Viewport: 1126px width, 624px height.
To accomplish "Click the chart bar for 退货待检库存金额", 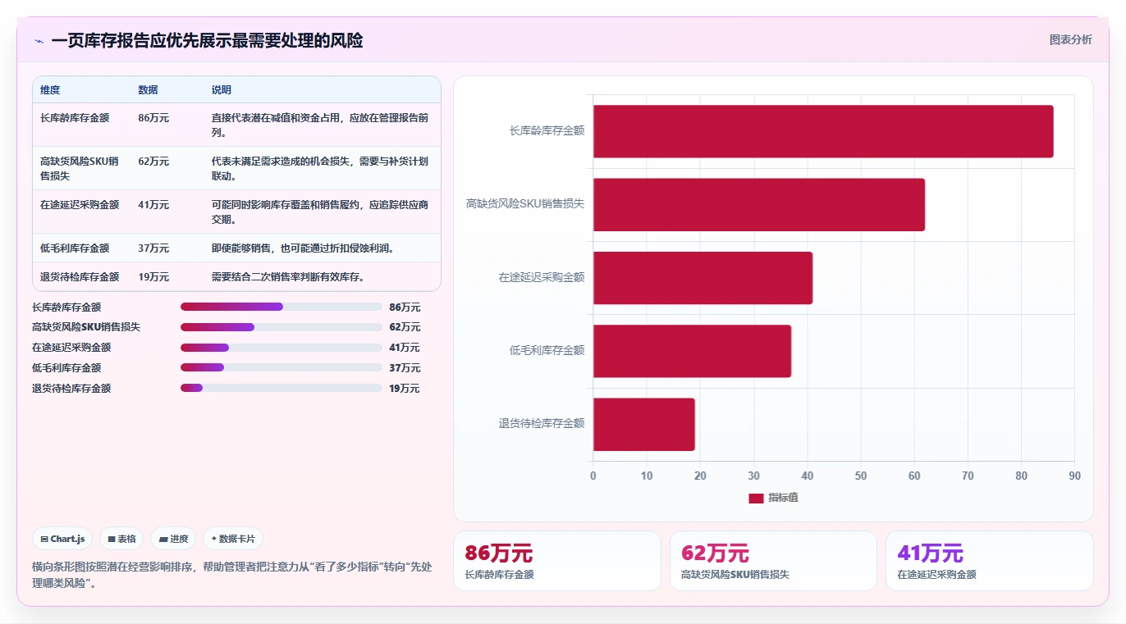I will [x=644, y=424].
